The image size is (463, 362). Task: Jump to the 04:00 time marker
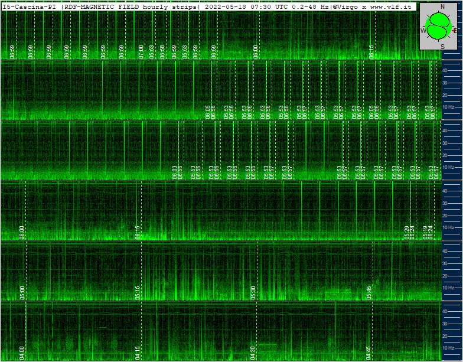(22, 353)
